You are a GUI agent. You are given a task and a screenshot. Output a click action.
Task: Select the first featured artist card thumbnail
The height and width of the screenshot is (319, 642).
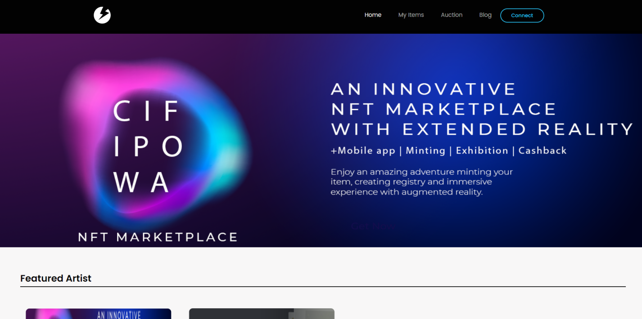point(98,314)
